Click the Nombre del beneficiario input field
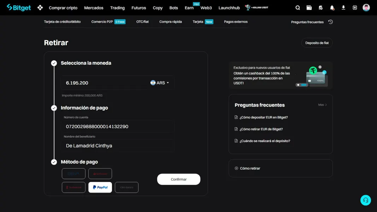The height and width of the screenshot is (212, 377). [118, 146]
